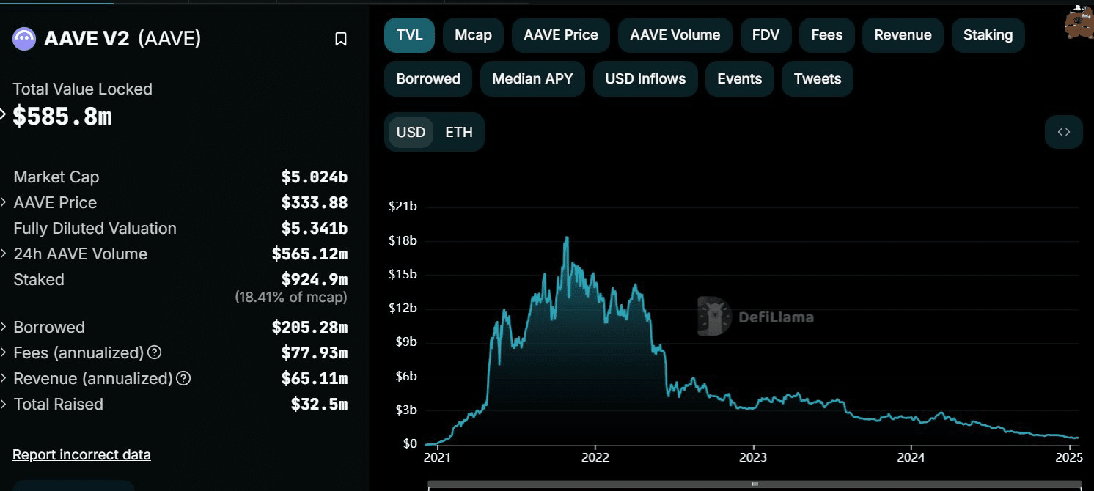Switch the chart denomination to ETH
Viewport: 1094px width, 491px height.
click(x=458, y=132)
